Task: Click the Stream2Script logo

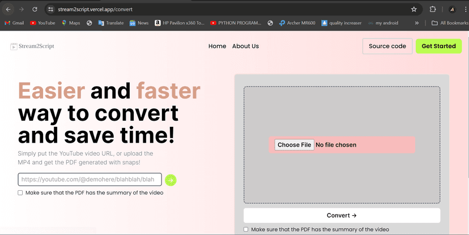Action: click(32, 46)
